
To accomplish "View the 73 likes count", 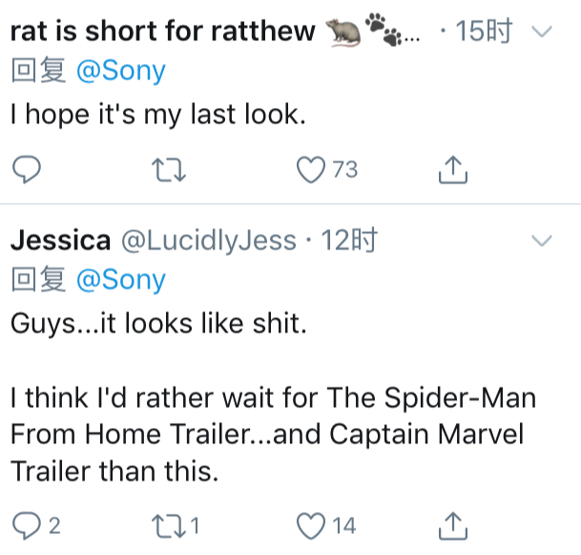I will 344,169.
